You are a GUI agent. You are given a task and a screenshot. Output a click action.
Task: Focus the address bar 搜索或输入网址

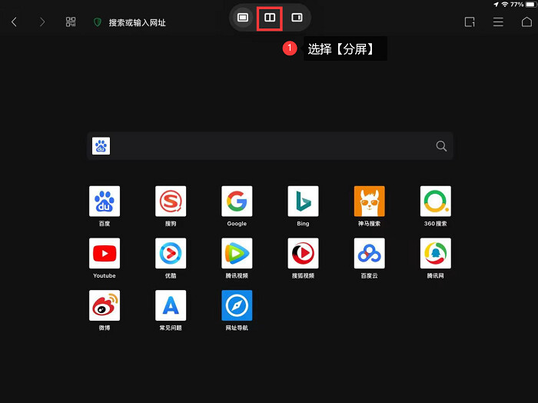click(x=138, y=22)
